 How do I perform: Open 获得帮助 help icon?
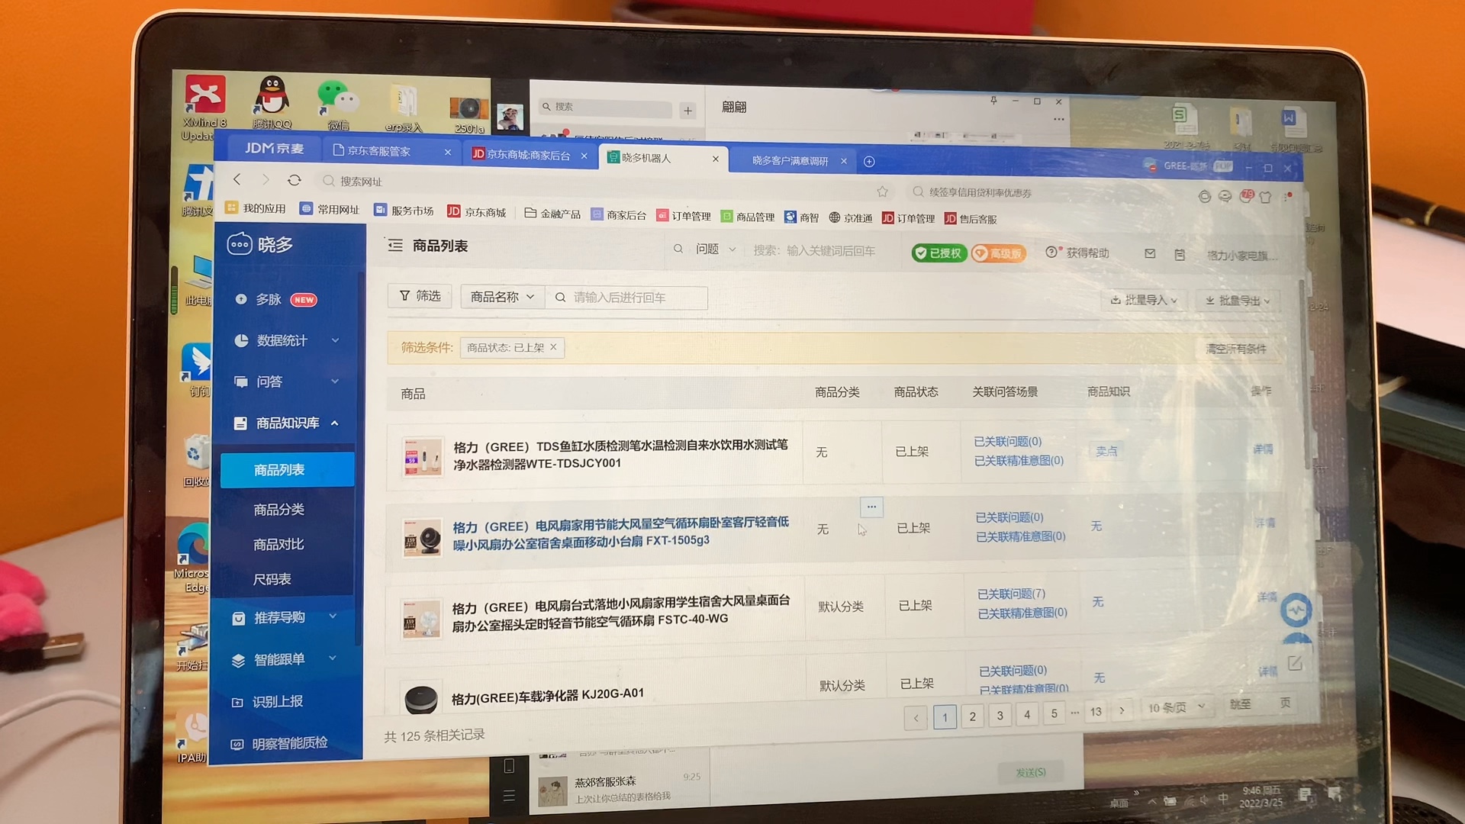[x=1052, y=252]
